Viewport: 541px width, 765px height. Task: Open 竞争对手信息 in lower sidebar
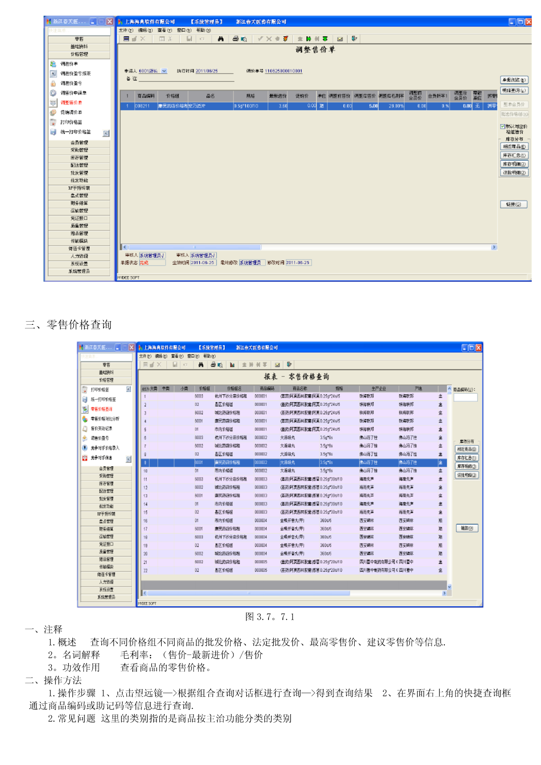(101, 458)
